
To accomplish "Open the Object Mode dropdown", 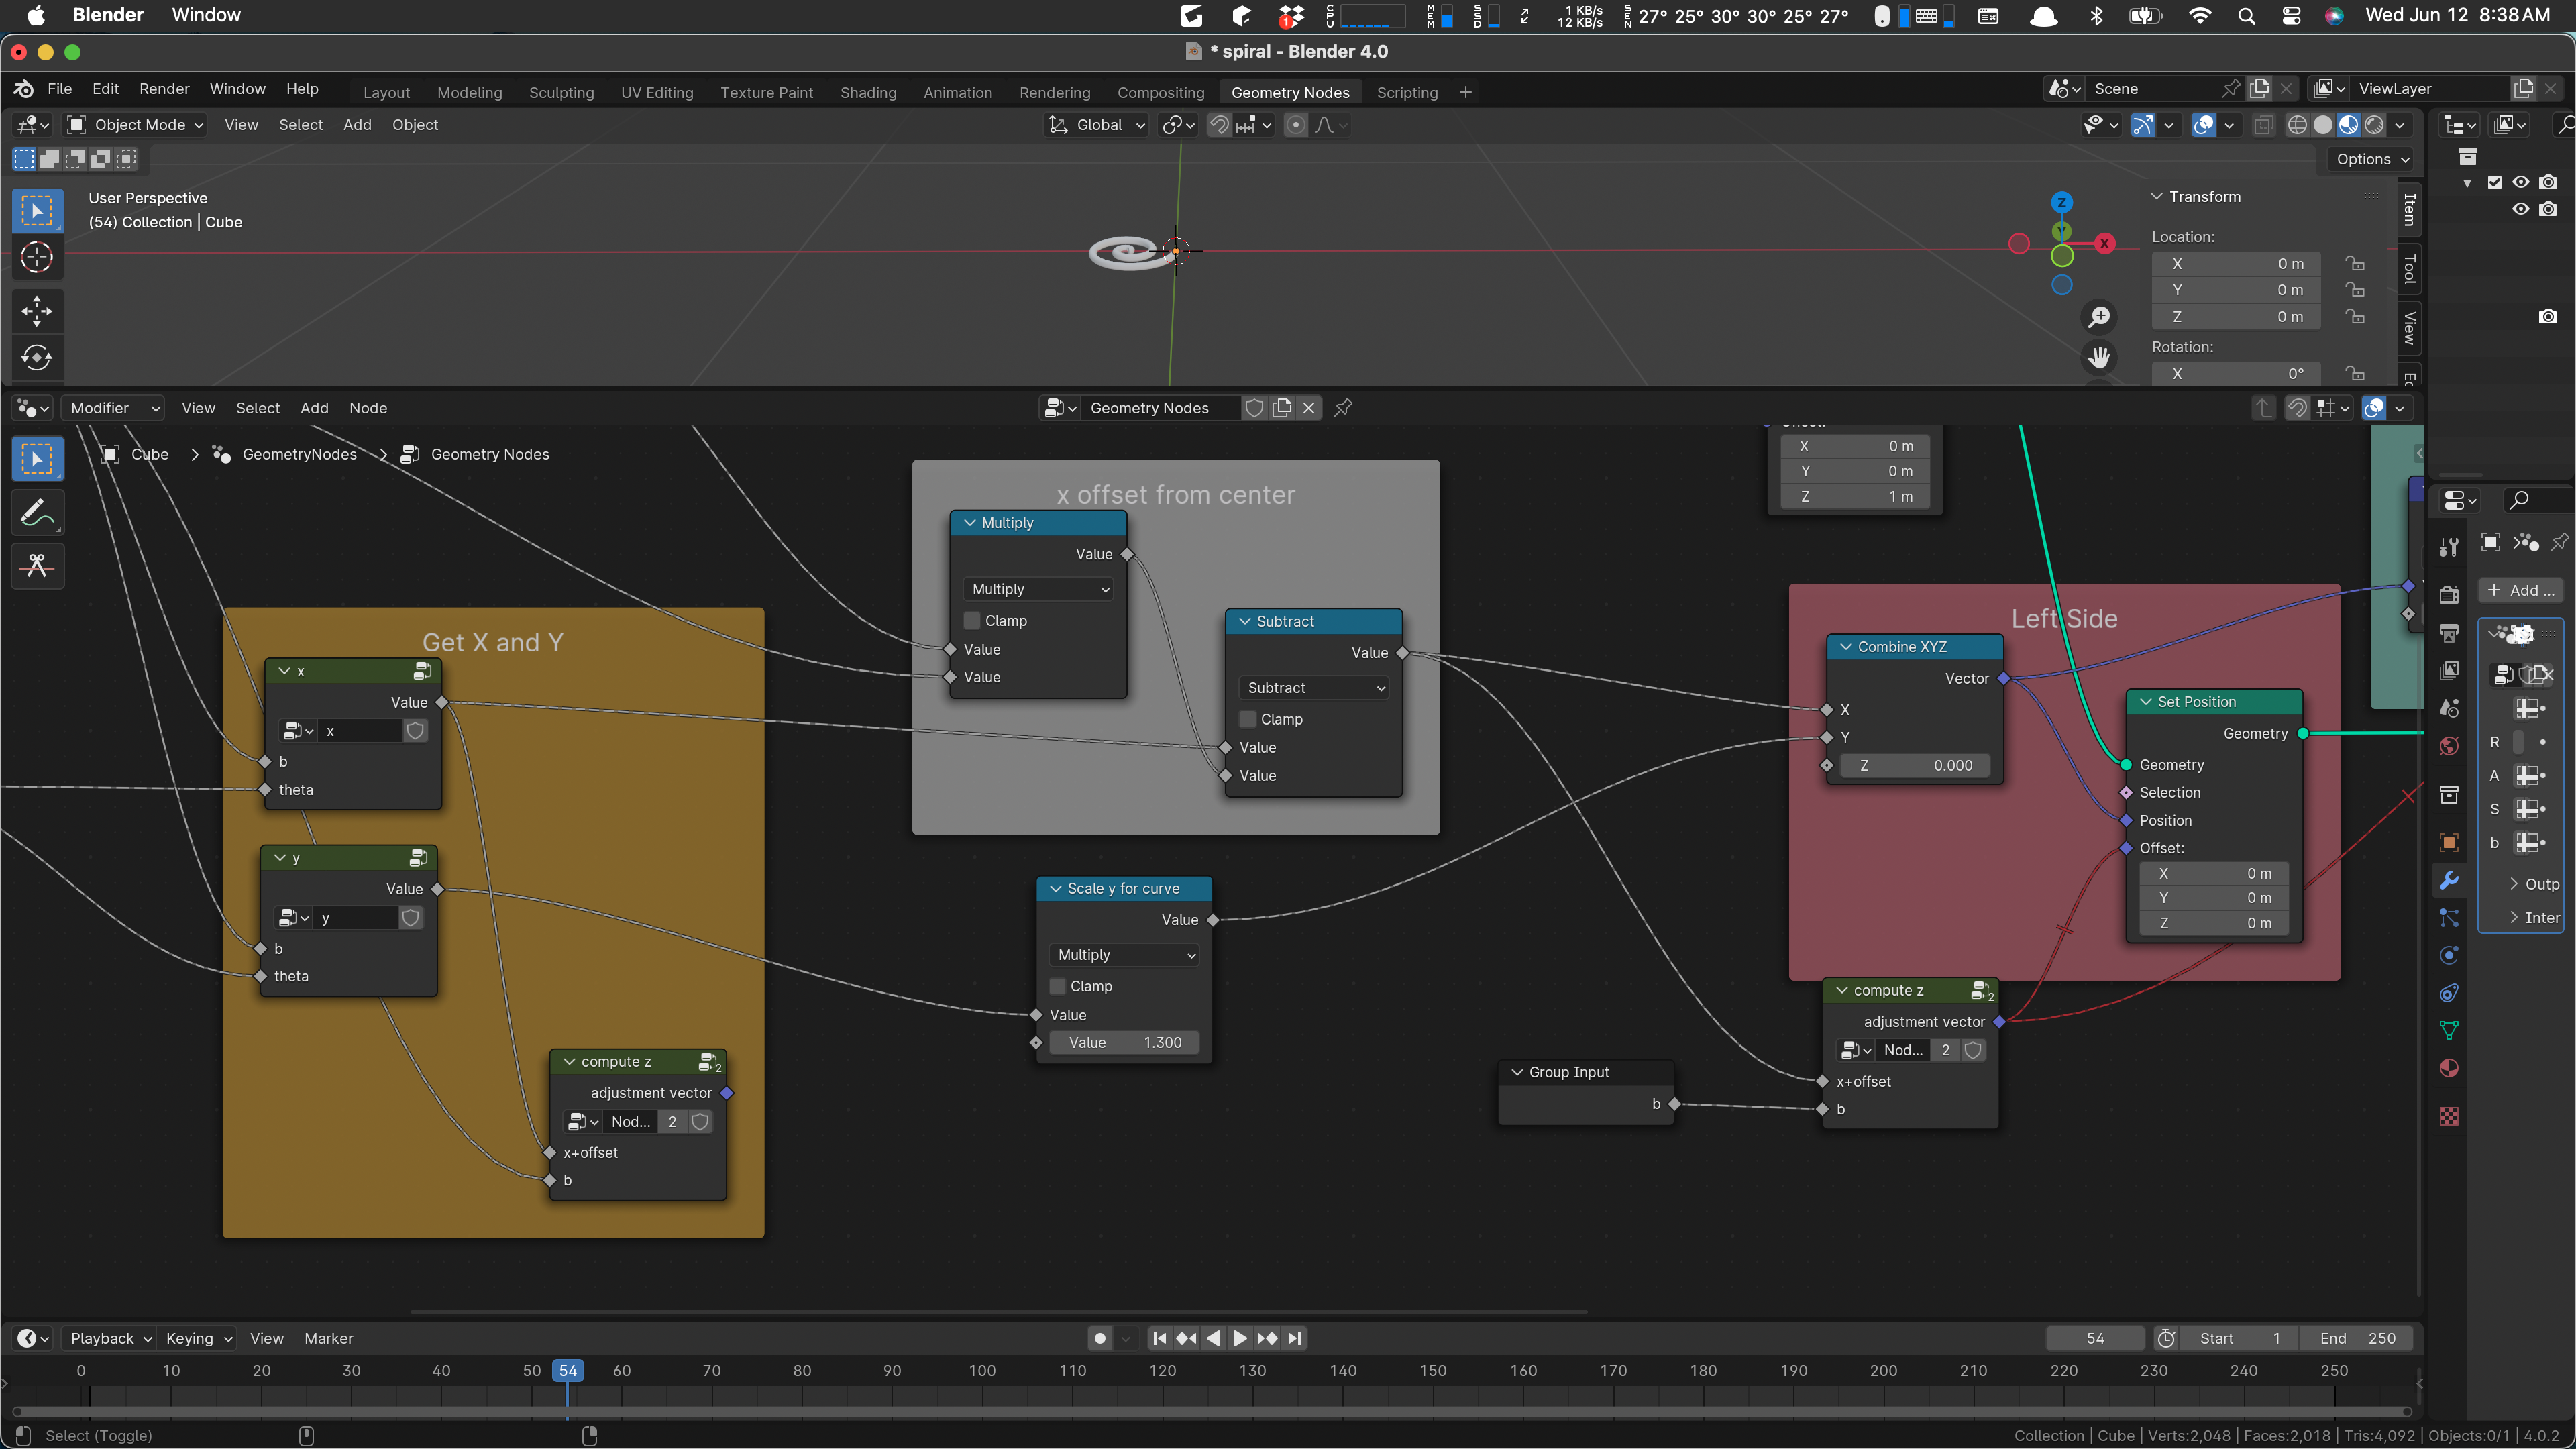I will [135, 125].
